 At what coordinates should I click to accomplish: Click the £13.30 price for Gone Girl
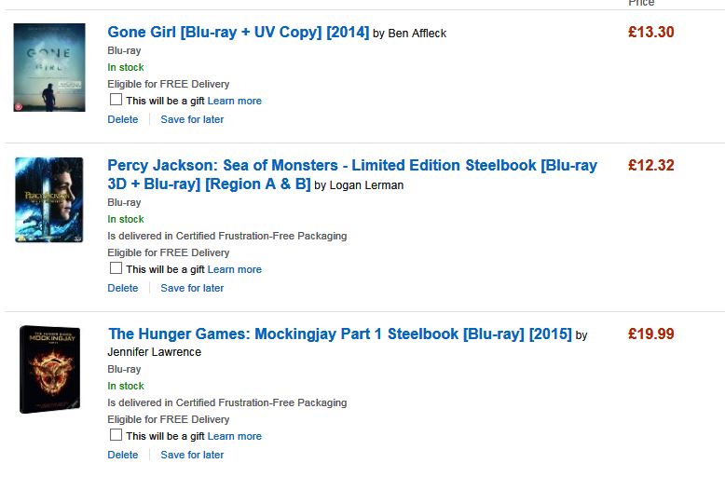(x=650, y=33)
